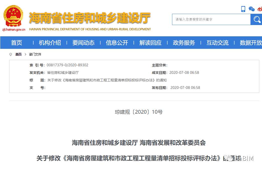The image size is (262, 169).
Task: Open the Weibo icon in header
Action: tap(260, 9)
